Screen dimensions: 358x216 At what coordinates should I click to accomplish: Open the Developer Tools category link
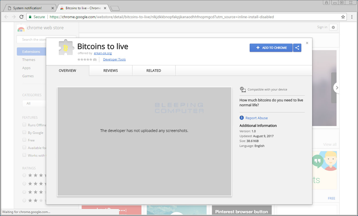click(114, 59)
